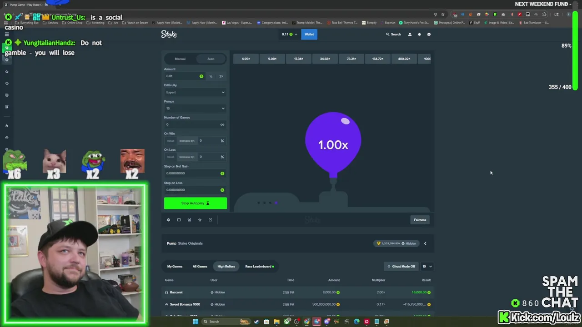
Task: Open the Windows Start button
Action: point(196,322)
